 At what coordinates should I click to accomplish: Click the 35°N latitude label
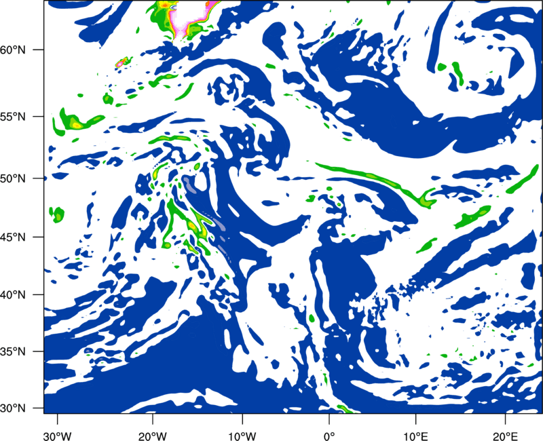13,351
